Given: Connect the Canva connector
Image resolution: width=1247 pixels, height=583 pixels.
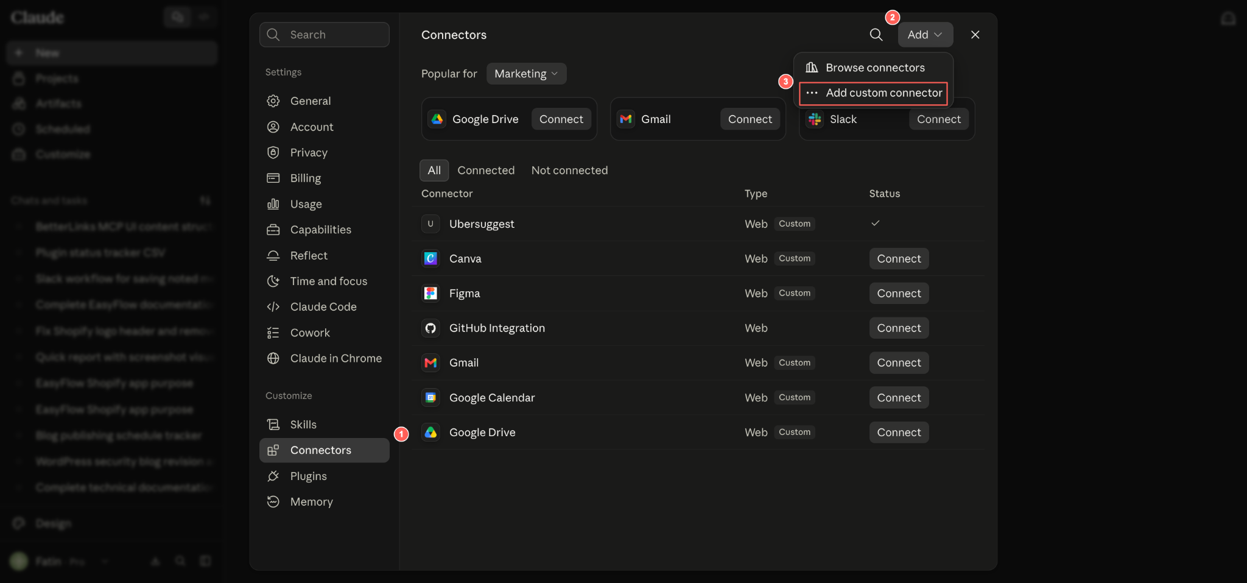Looking at the screenshot, I should coord(899,258).
